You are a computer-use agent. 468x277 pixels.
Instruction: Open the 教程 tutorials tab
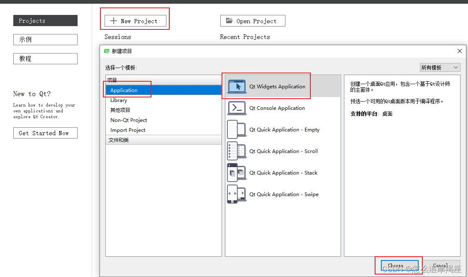click(x=45, y=59)
